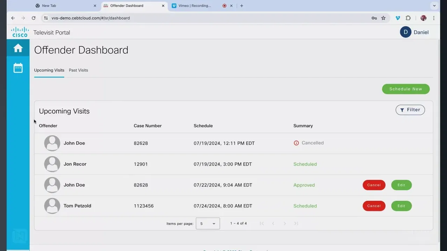Image resolution: width=447 pixels, height=251 pixels.
Task: Select the Offender Dashboard browser tab
Action: pos(134,6)
